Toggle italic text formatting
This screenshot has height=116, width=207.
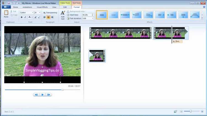point(25,17)
